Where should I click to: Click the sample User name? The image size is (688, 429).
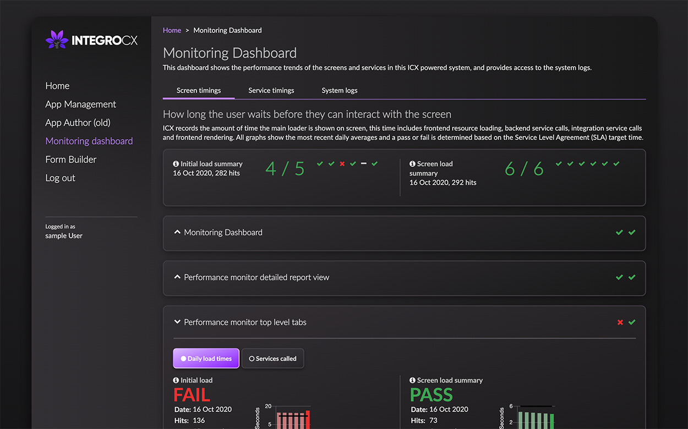[x=64, y=236]
